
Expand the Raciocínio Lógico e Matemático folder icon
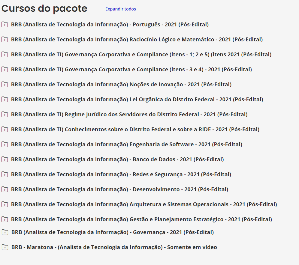coord(5,40)
